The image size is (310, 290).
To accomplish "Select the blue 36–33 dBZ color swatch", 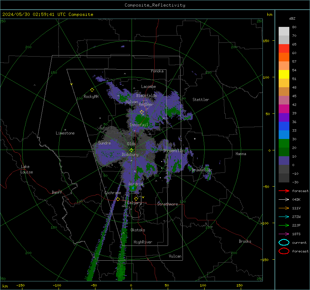I will point(284,126).
